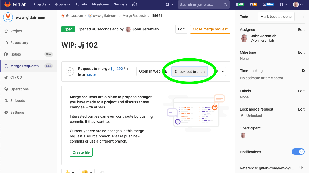309x173 pixels.
Task: Copy the source branch name
Action: (126, 68)
